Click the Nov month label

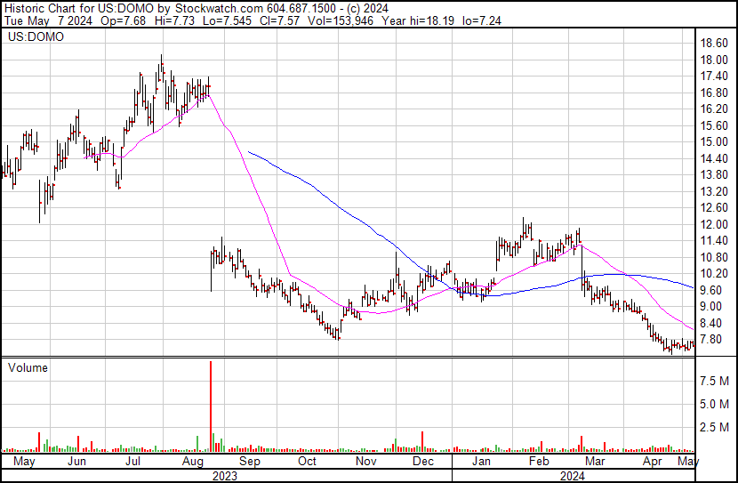pyautogui.click(x=365, y=461)
